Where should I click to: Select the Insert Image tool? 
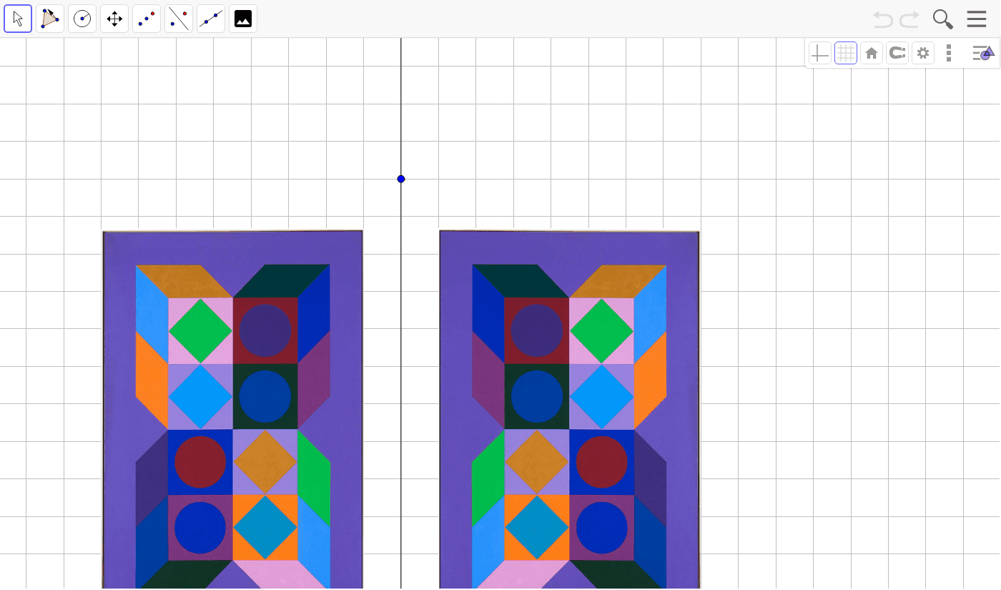pos(243,19)
